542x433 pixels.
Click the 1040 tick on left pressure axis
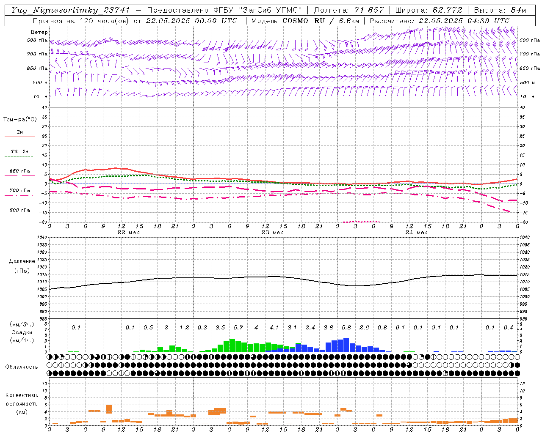point(43,238)
